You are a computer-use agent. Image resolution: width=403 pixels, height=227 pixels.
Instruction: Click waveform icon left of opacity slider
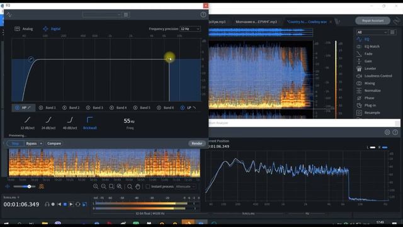pos(8,187)
